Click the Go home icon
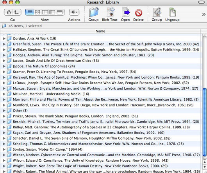This screenshot has width=207, height=173. (x=9, y=12)
